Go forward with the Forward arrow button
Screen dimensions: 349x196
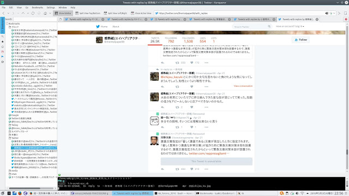13,13
